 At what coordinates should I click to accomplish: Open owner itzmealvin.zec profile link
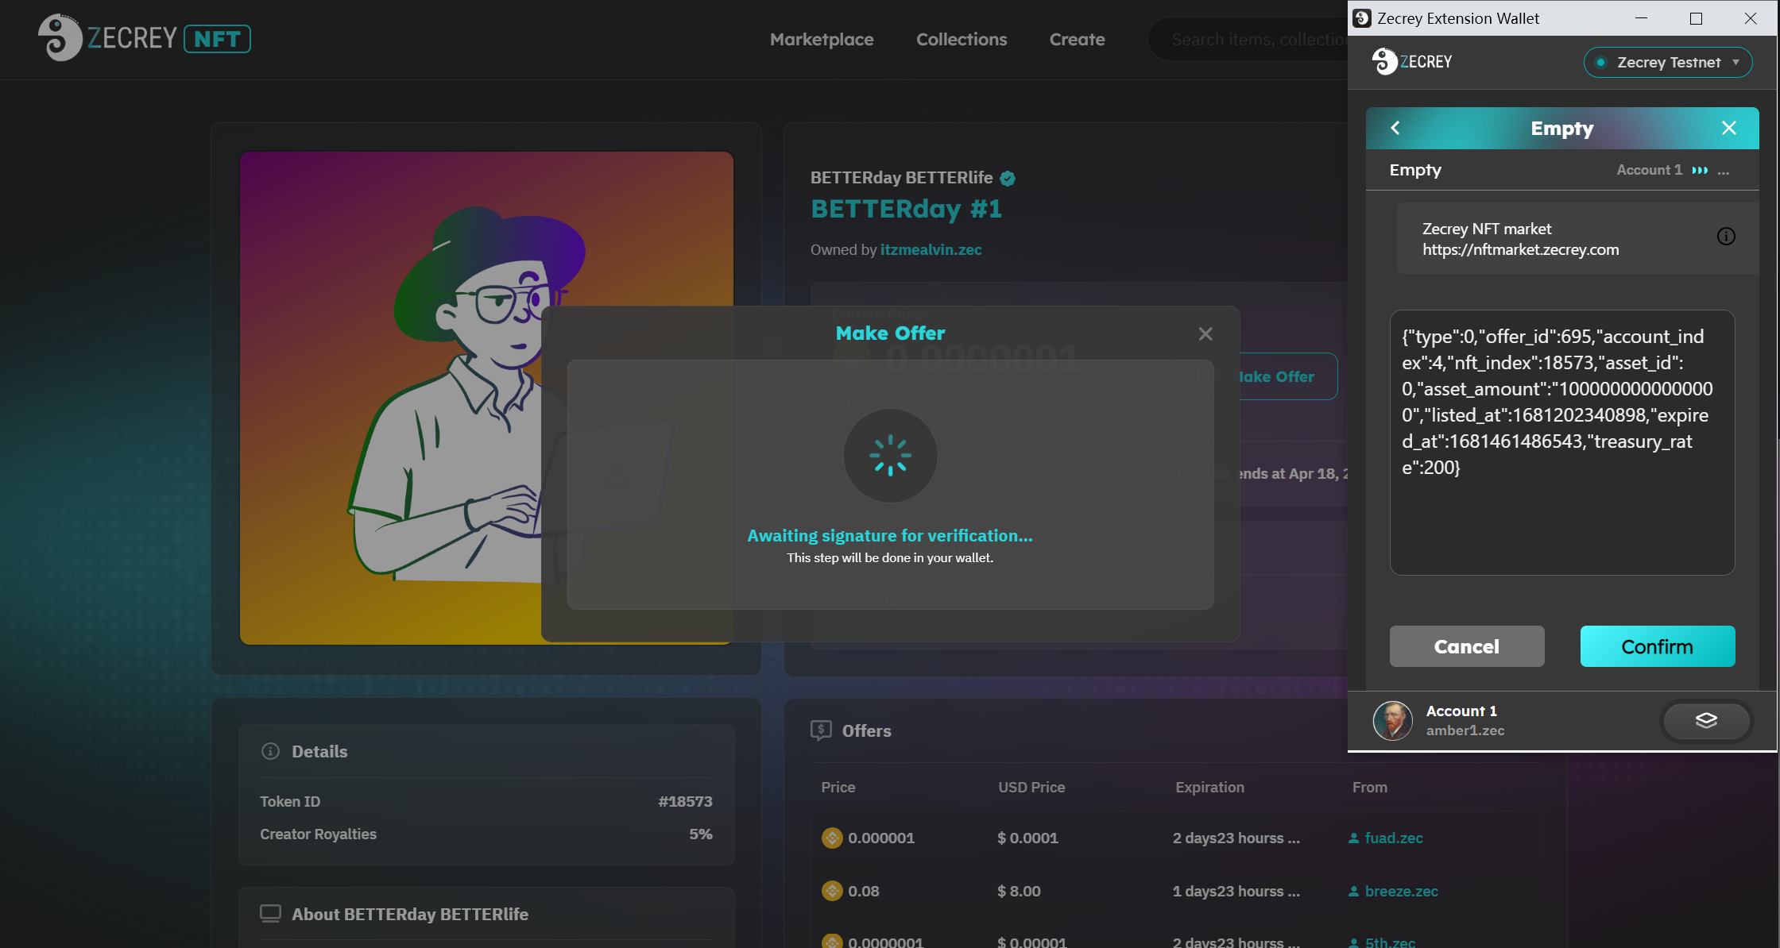931,249
